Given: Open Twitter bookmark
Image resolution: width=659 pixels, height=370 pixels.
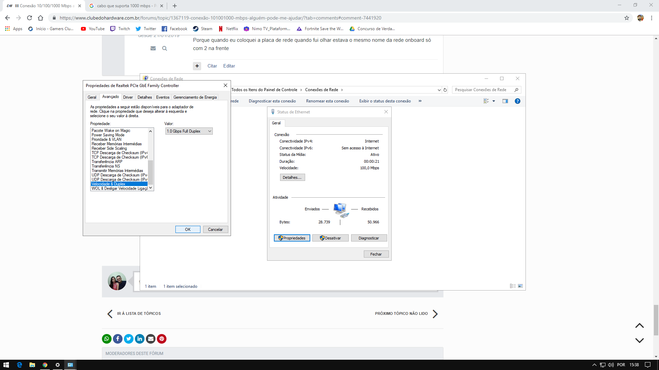Looking at the screenshot, I should (146, 29).
